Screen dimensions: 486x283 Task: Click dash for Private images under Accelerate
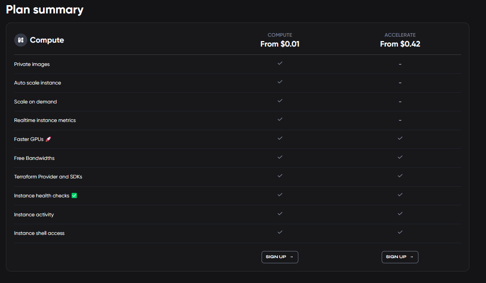point(400,64)
